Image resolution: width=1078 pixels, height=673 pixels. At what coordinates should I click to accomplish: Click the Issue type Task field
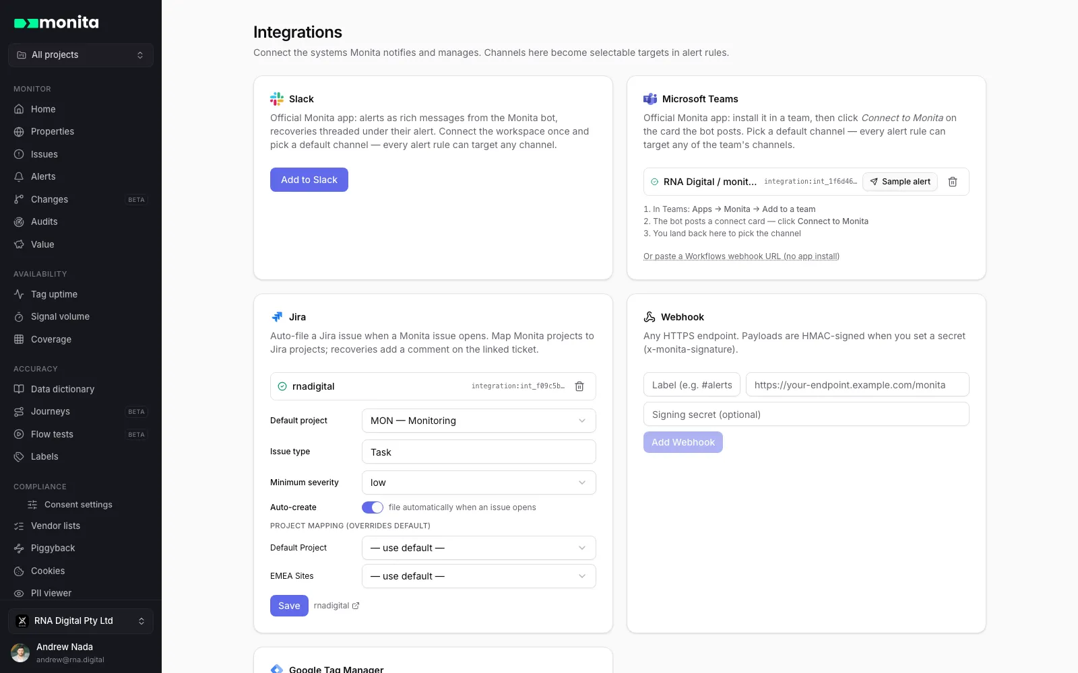tap(479, 452)
